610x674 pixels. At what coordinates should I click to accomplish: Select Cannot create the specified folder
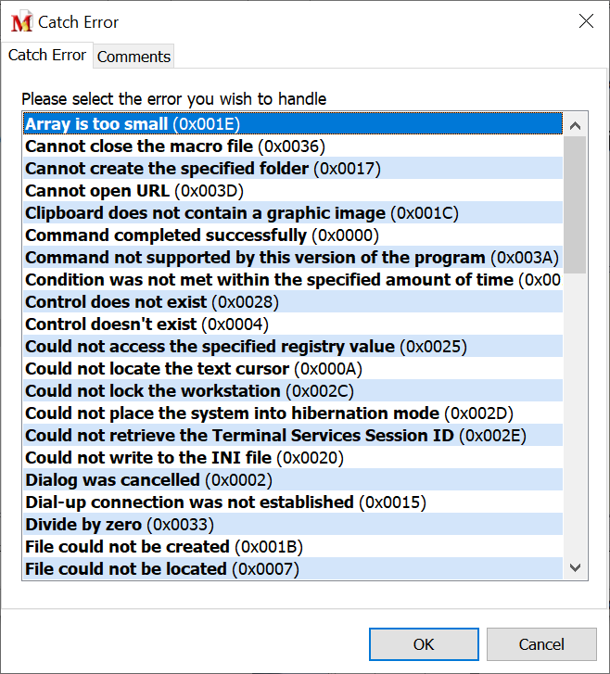coord(202,168)
